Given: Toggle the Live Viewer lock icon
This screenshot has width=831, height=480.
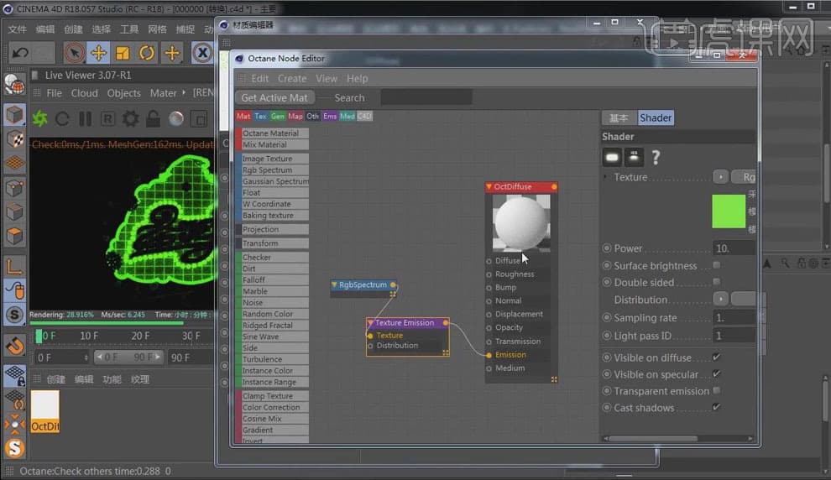Looking at the screenshot, I should pyautogui.click(x=153, y=118).
